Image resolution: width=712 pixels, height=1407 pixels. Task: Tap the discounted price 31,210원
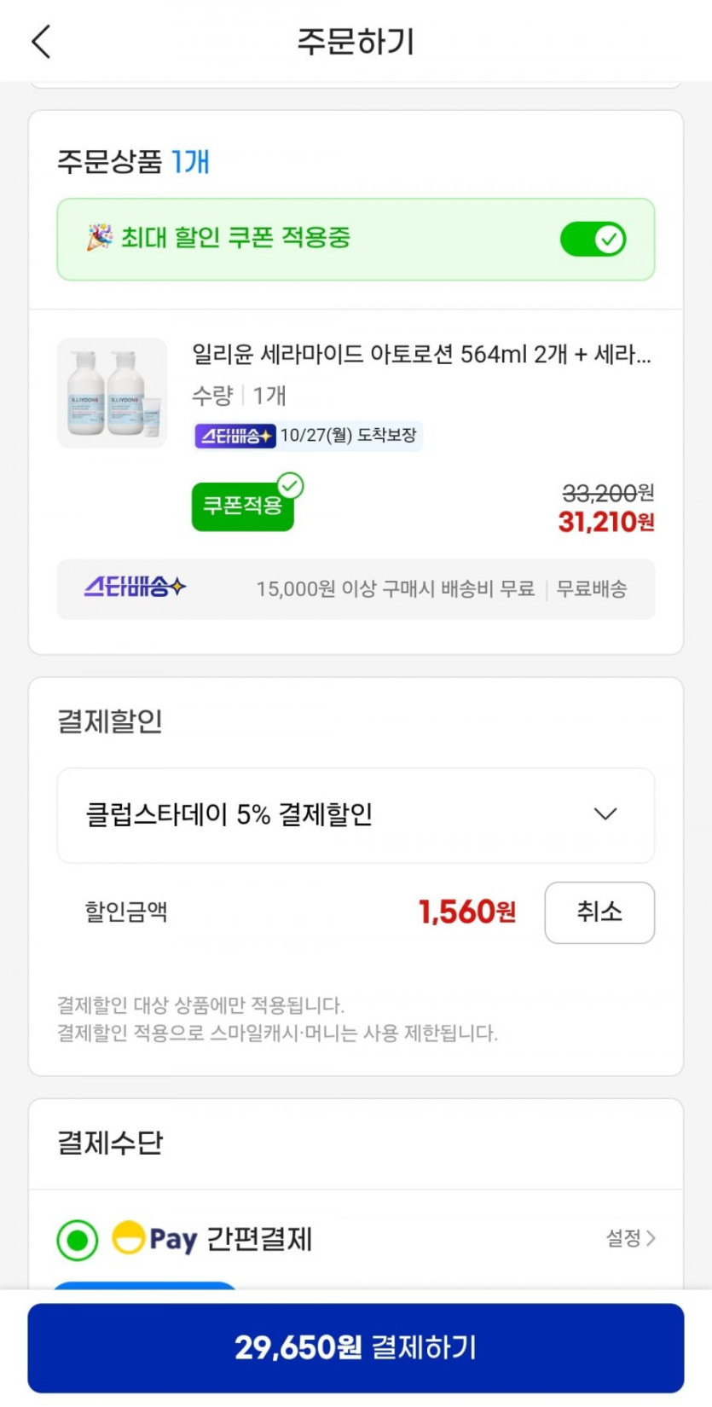tap(605, 522)
